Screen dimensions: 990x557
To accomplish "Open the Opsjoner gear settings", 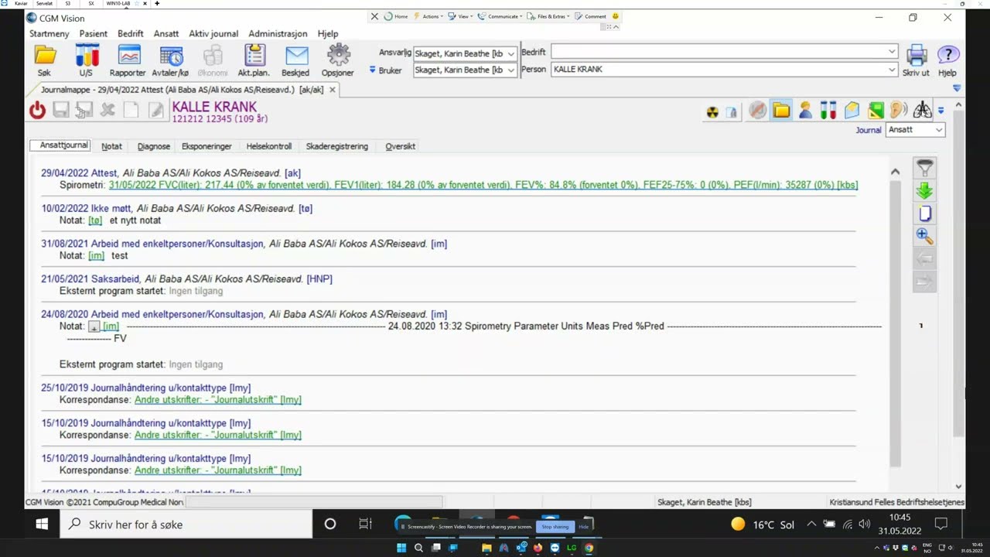I will (x=338, y=60).
